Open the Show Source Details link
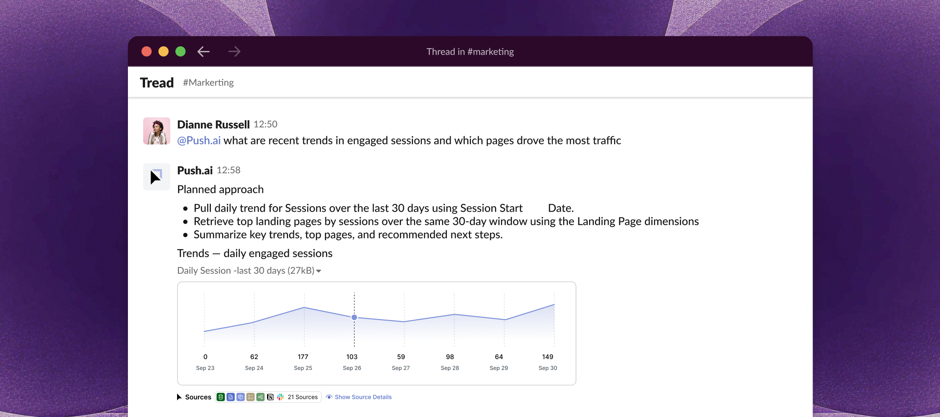Screen dimensions: 940x417 click(x=363, y=397)
